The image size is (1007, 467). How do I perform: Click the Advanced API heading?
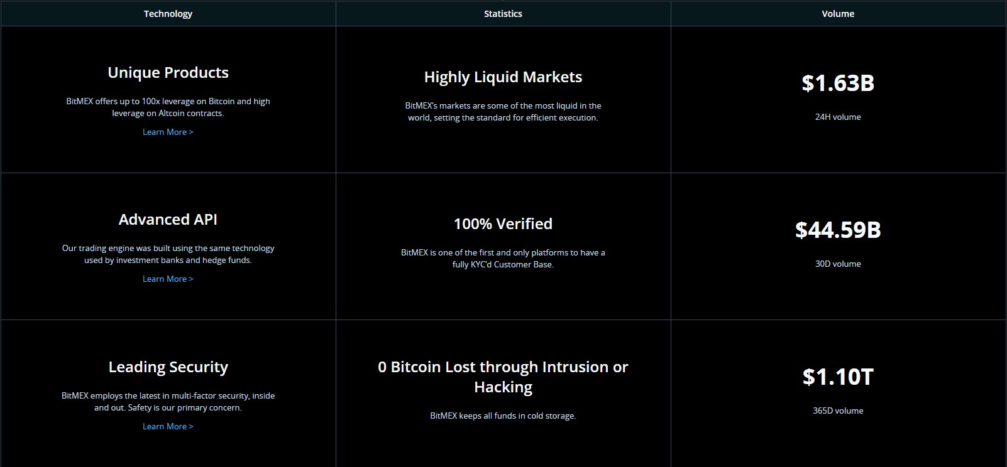pyautogui.click(x=168, y=220)
